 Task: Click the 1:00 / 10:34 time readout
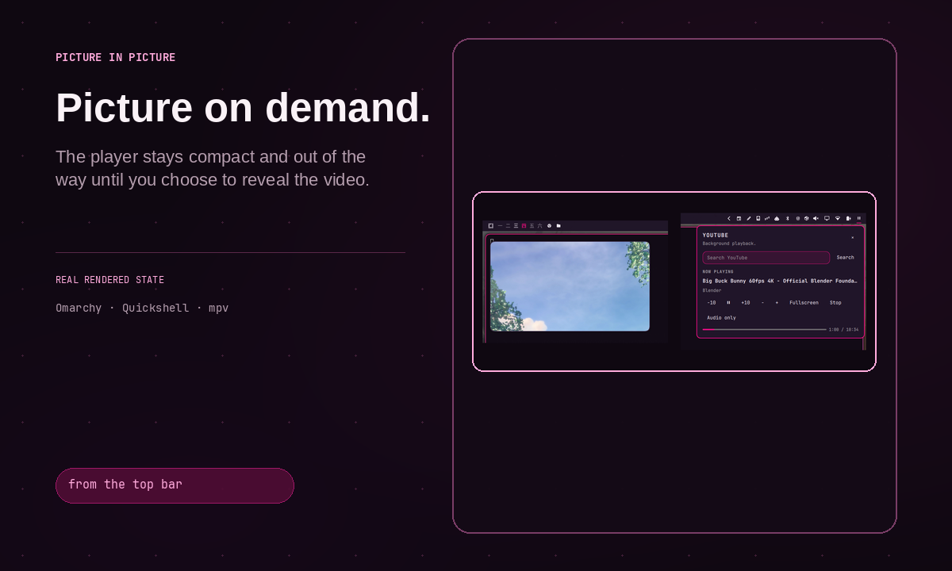point(843,330)
